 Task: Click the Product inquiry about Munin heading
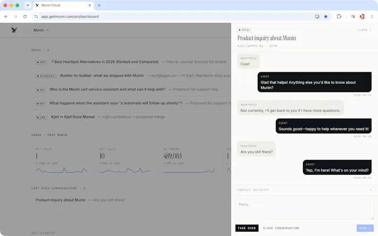tap(266, 38)
